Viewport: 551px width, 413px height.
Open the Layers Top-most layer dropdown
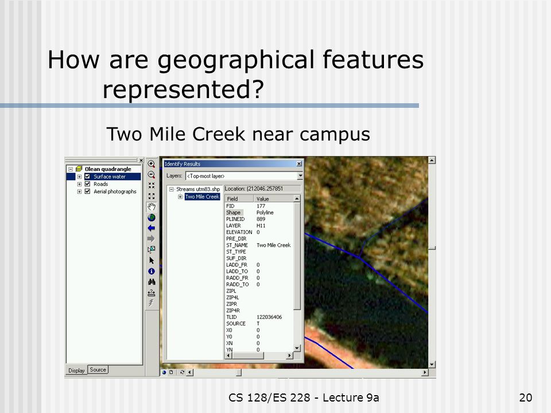coord(300,176)
